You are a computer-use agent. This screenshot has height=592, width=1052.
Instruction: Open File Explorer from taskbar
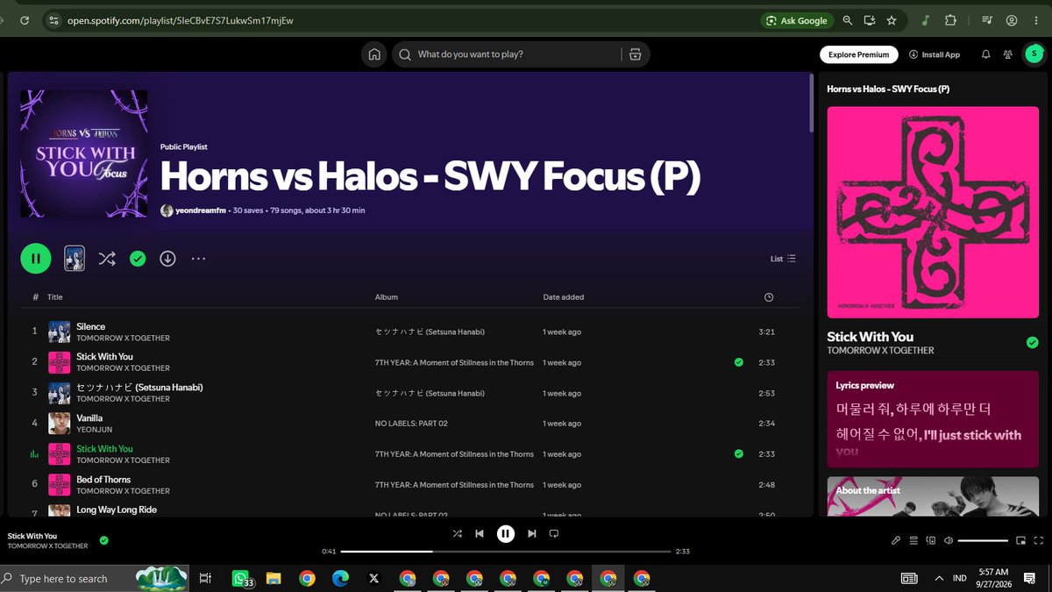274,579
